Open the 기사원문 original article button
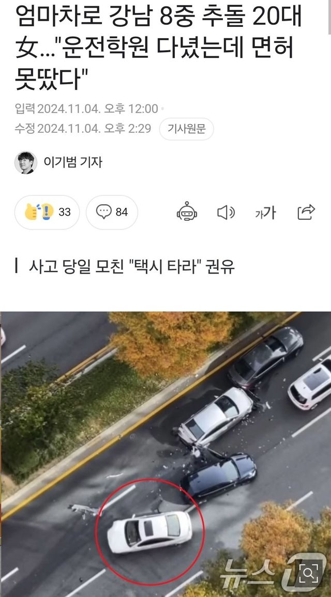 click(x=187, y=129)
